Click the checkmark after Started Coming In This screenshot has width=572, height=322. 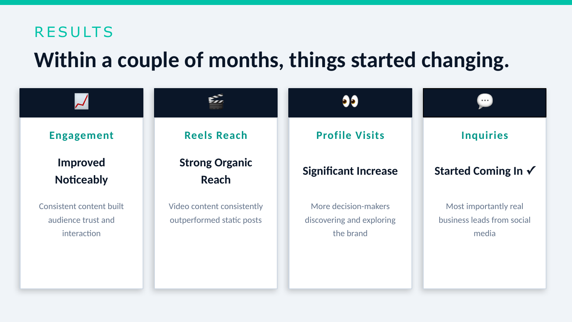click(531, 171)
